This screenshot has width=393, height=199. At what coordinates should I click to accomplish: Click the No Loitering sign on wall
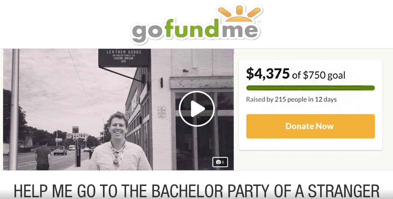162,112
